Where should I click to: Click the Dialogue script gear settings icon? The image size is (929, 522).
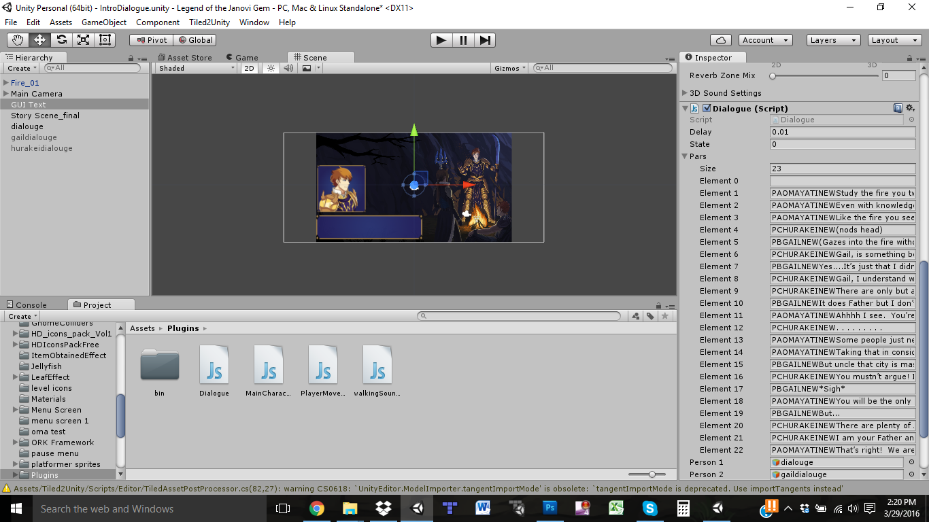[910, 107]
